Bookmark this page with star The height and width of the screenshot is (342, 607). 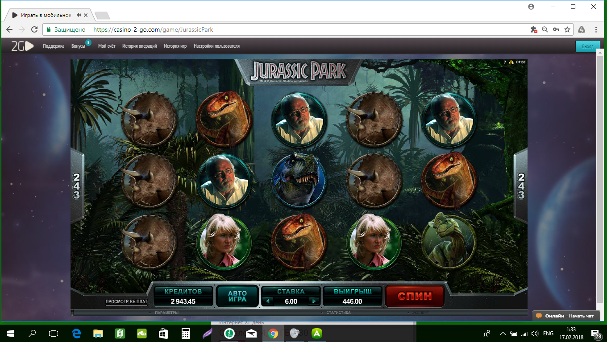[567, 29]
